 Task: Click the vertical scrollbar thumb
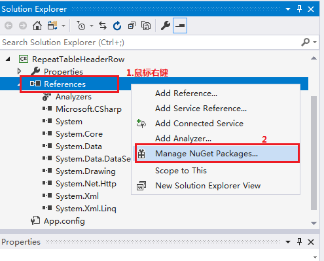[314, 152]
